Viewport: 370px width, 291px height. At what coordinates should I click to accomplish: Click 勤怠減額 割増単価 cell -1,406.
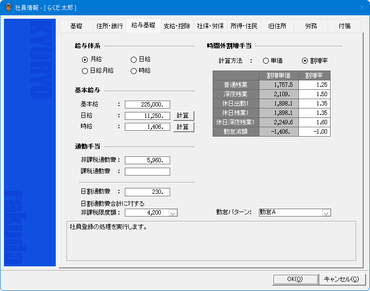click(x=279, y=132)
